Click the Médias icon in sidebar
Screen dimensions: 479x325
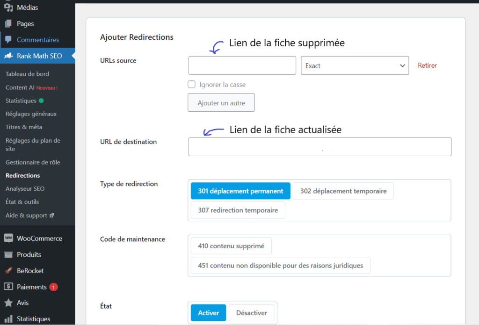8,7
